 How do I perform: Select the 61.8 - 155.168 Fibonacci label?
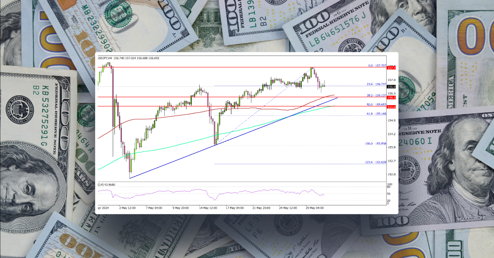pos(377,113)
